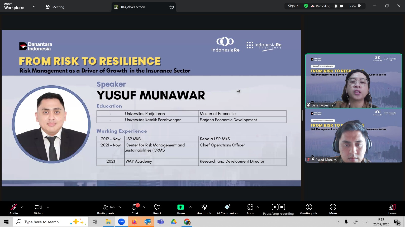
Task: Open the Apps panel
Action: pos(250,209)
